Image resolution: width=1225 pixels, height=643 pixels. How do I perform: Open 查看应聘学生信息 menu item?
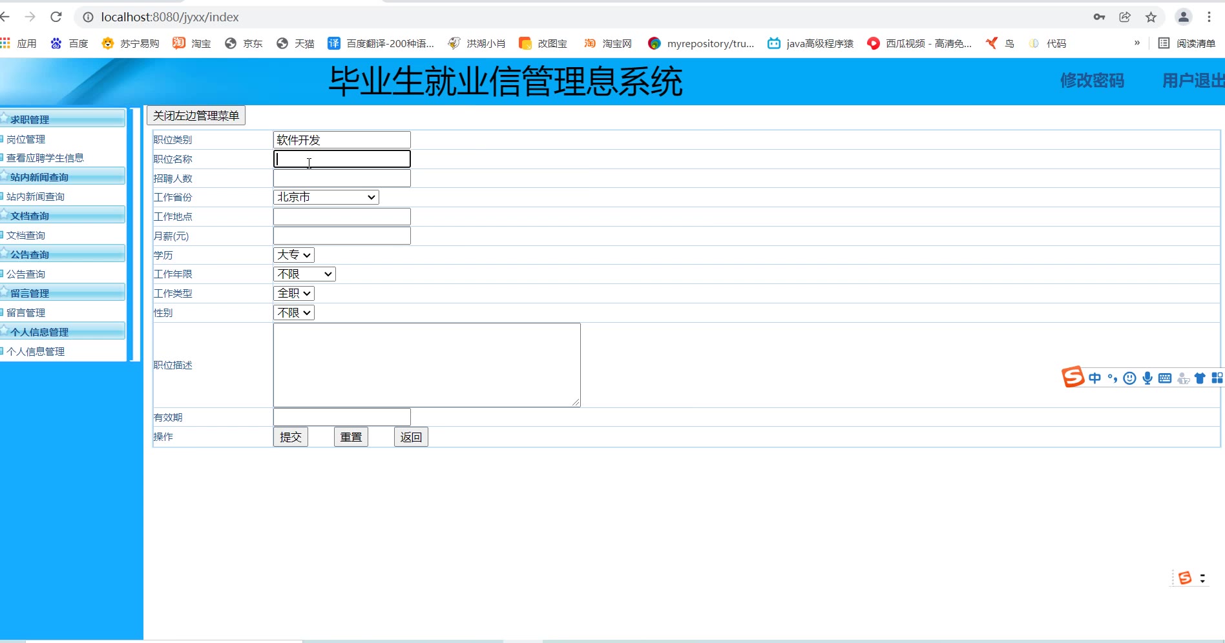coord(45,158)
